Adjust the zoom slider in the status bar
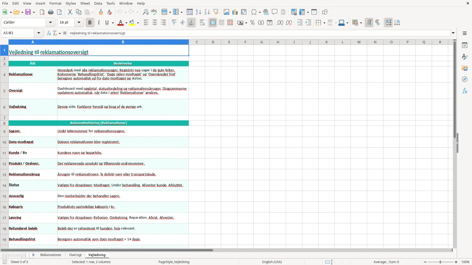This screenshot has width=472, height=265. click(441, 262)
